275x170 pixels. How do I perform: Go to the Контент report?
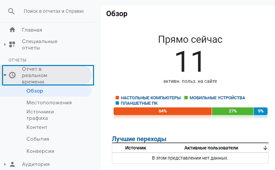37,127
